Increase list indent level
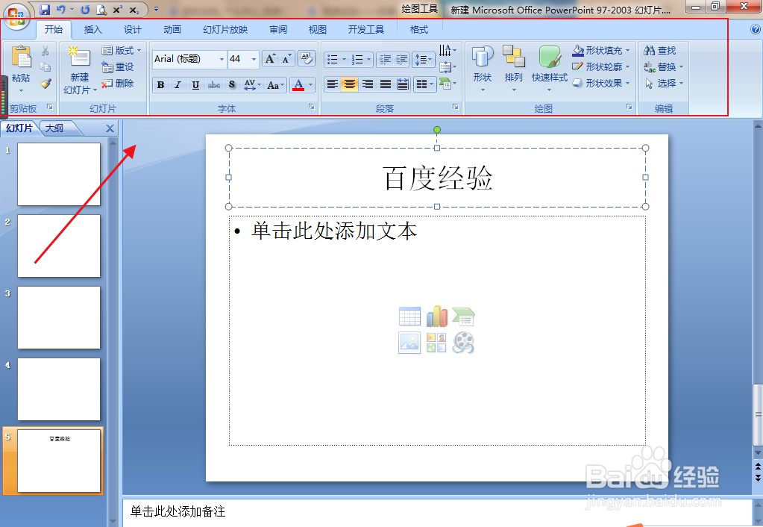Viewport: 763px width, 527px height. point(401,60)
